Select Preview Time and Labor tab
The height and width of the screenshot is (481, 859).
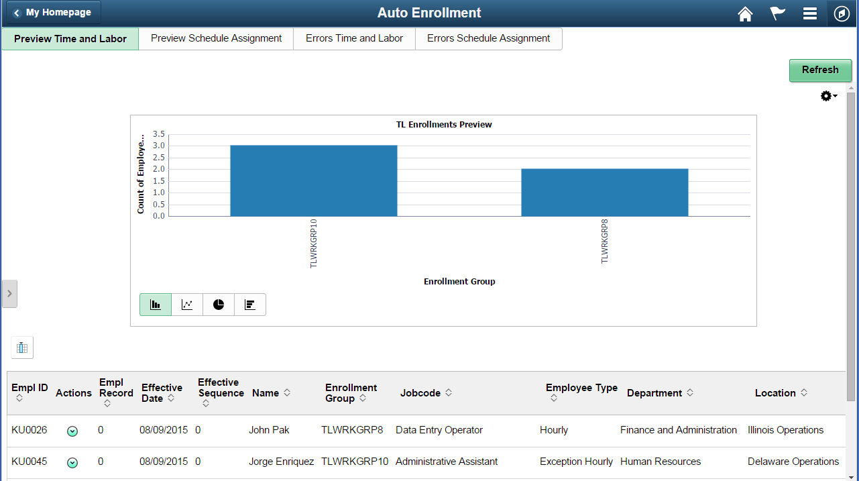[70, 39]
